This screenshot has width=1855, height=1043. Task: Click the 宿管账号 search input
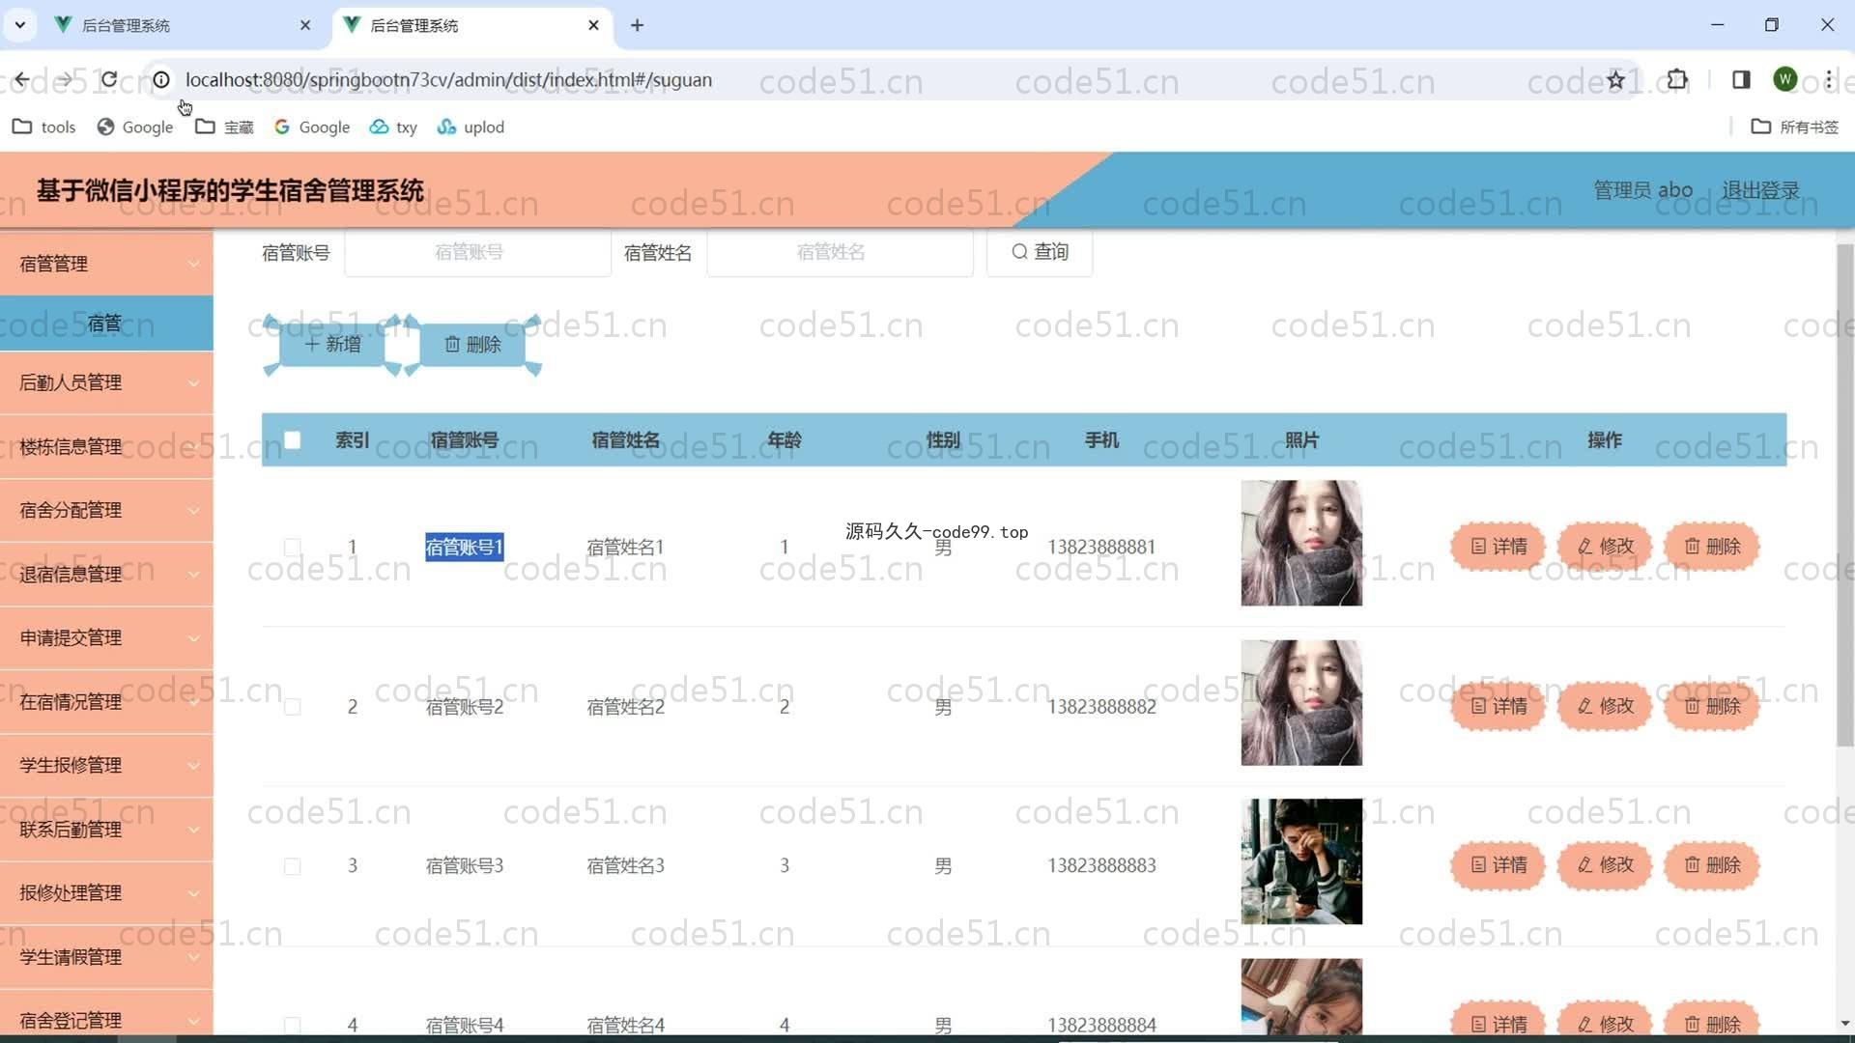[x=477, y=252]
